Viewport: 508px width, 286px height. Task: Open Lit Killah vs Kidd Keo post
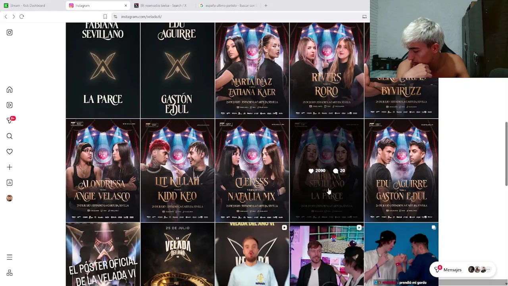[177, 170]
